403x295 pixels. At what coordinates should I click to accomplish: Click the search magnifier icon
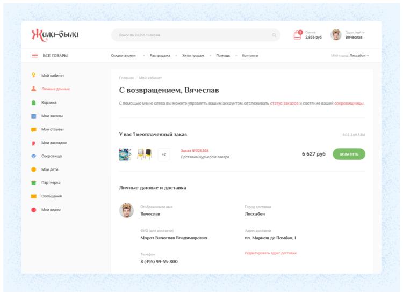click(x=274, y=35)
